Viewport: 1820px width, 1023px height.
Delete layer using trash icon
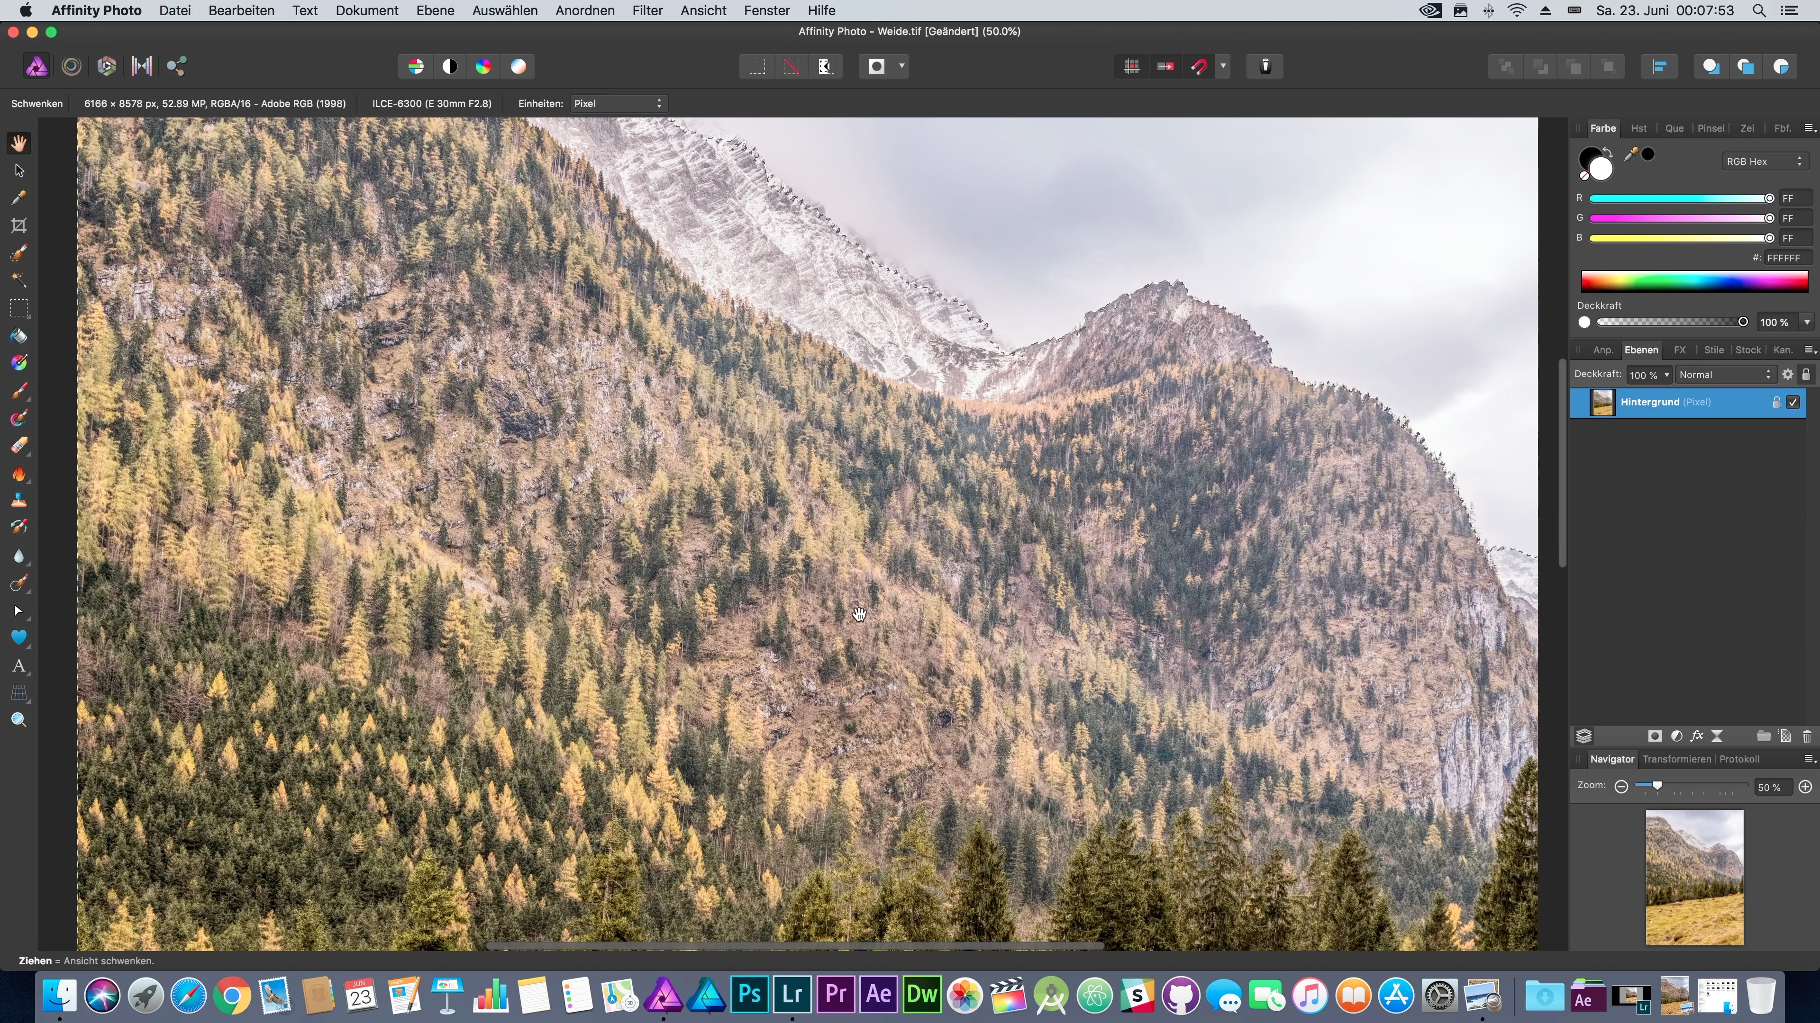coord(1807,736)
